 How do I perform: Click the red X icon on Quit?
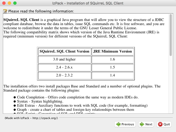[160, 124]
